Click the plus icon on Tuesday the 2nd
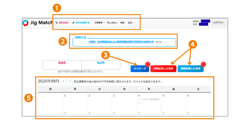The height and width of the screenshot is (130, 250). coord(90,113)
